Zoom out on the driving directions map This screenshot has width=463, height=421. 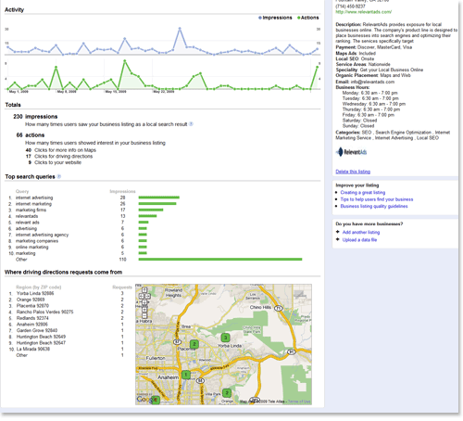click(144, 316)
